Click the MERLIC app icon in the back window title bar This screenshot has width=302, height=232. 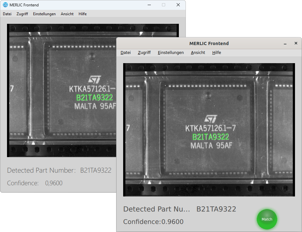point(5,5)
